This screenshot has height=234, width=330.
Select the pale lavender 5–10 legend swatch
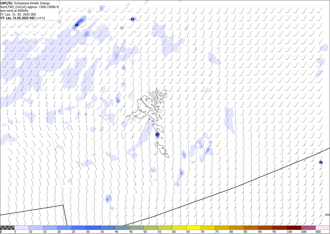pyautogui.click(x=22, y=228)
